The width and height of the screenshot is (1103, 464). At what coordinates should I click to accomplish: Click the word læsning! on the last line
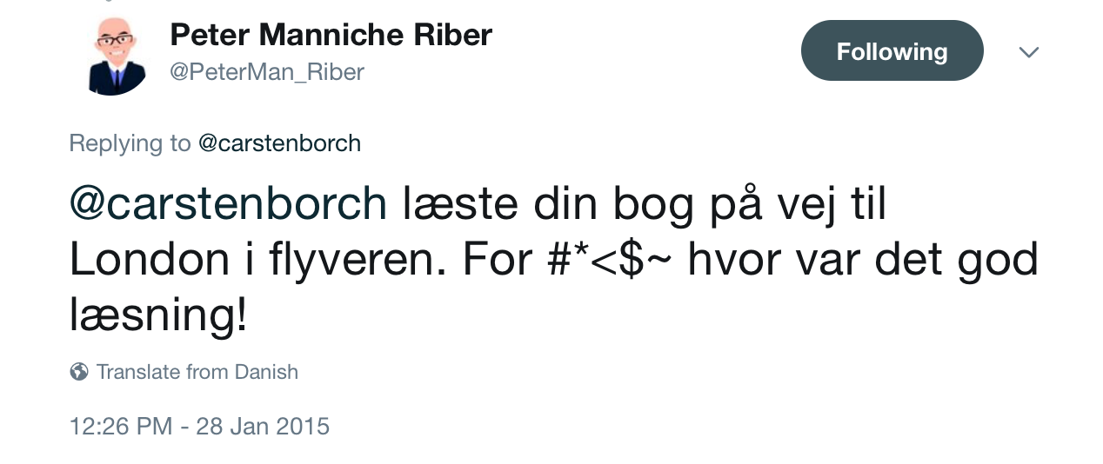tap(158, 317)
